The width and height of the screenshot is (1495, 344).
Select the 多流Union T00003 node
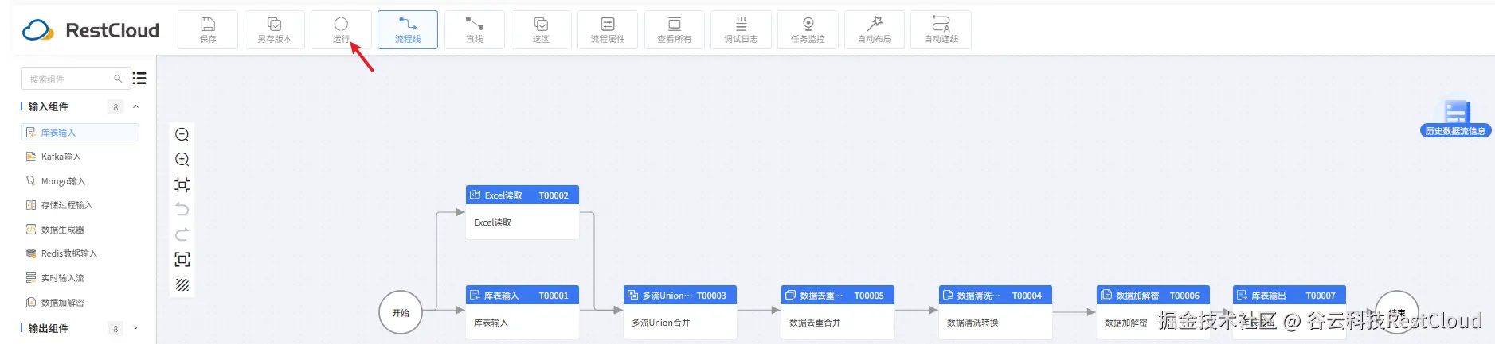coord(680,312)
